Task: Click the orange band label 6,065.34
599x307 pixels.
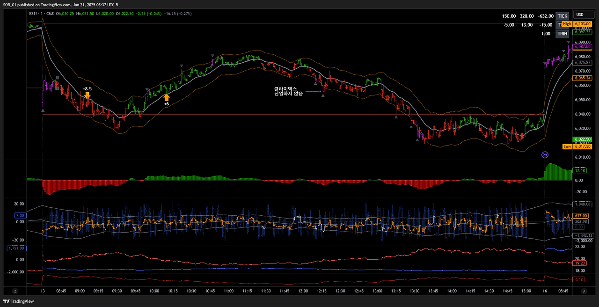Action: tap(582, 78)
